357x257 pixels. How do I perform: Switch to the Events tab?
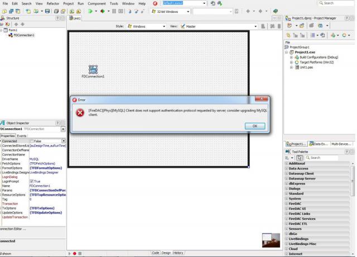coord(22,136)
